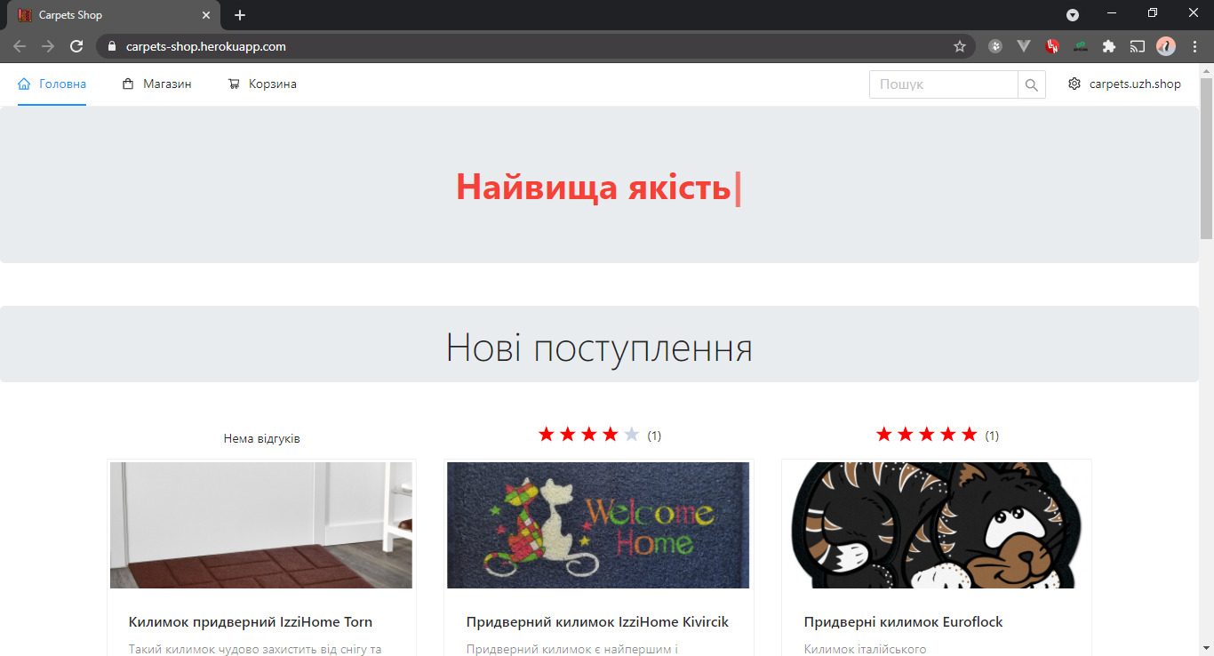Click the padlock site info icon
Viewport: 1214px width, 656px height.
[x=111, y=46]
